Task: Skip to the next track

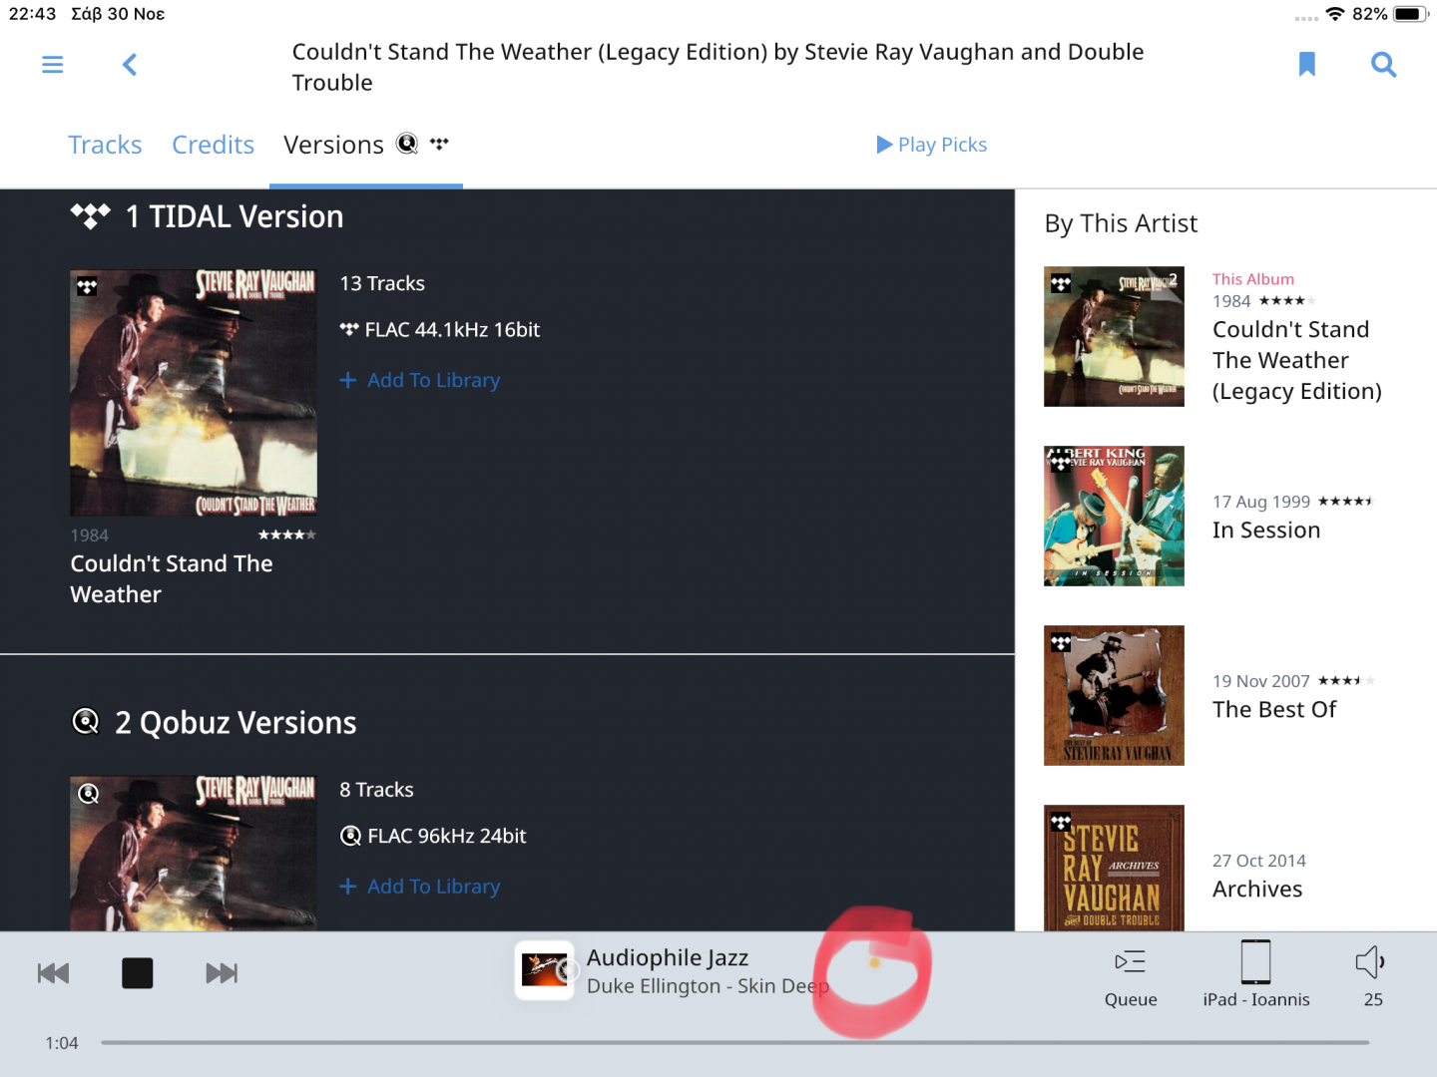Action: [x=222, y=973]
